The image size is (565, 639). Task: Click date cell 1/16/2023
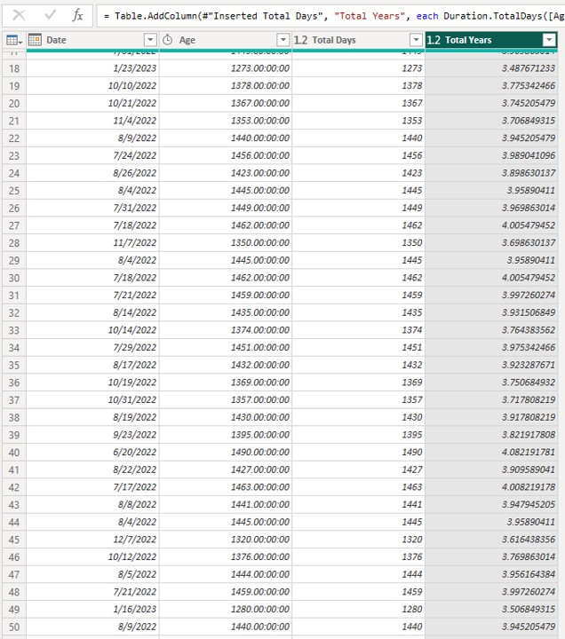tap(92, 609)
